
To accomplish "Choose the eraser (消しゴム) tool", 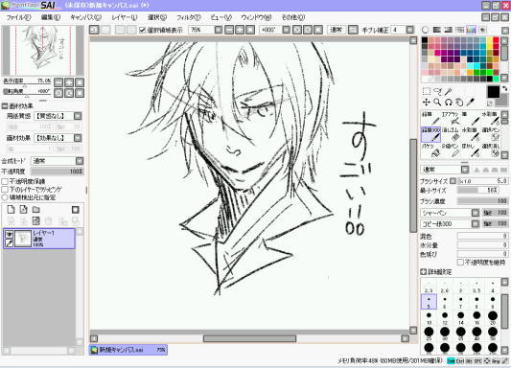I will pyautogui.click(x=451, y=134).
